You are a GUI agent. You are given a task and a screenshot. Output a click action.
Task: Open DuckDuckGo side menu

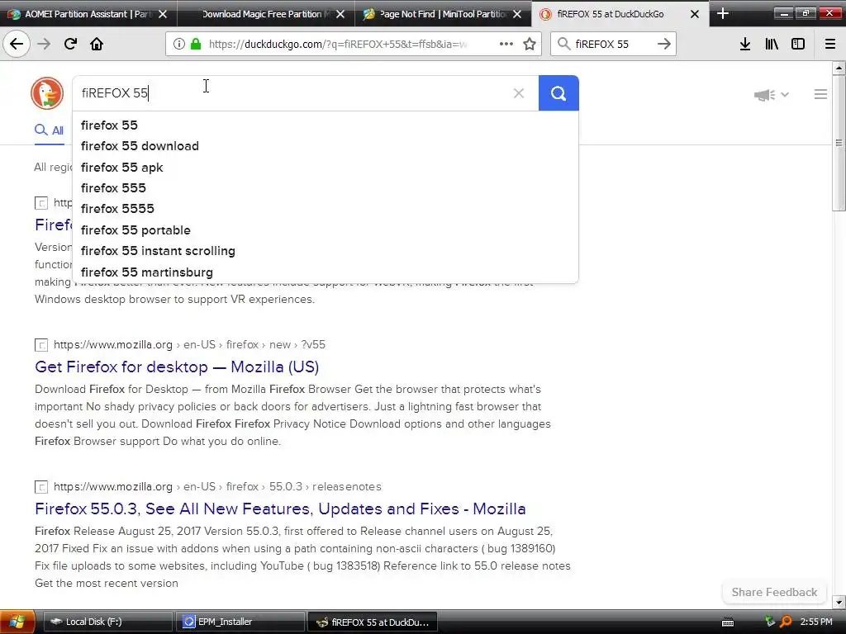tap(820, 94)
